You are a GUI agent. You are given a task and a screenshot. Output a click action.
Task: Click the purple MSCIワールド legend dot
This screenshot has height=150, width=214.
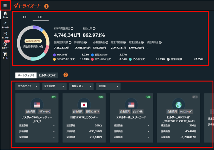click(x=54, y=55)
